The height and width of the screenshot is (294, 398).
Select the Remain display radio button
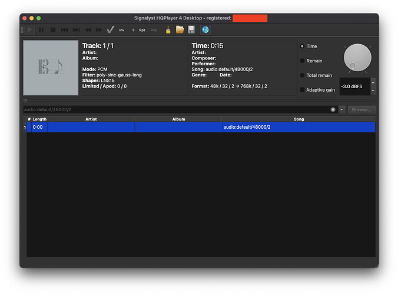pyautogui.click(x=302, y=61)
